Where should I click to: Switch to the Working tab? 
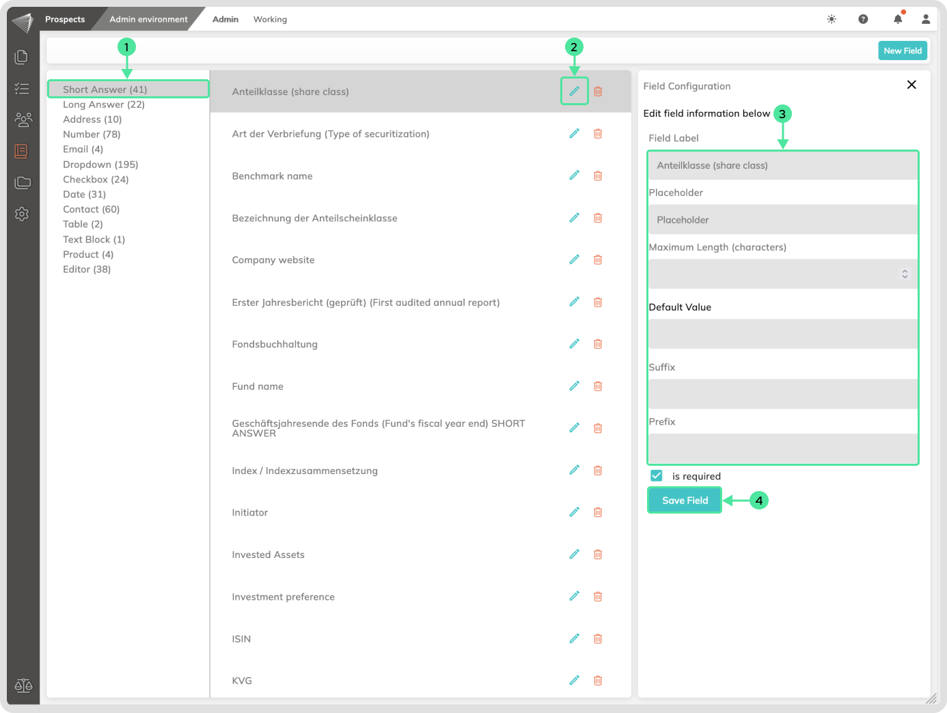point(270,19)
